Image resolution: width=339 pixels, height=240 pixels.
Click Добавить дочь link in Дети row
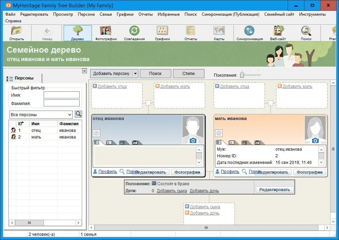204,191
